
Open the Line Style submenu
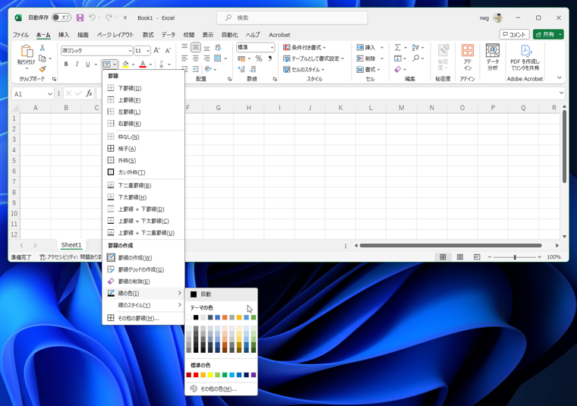point(143,305)
